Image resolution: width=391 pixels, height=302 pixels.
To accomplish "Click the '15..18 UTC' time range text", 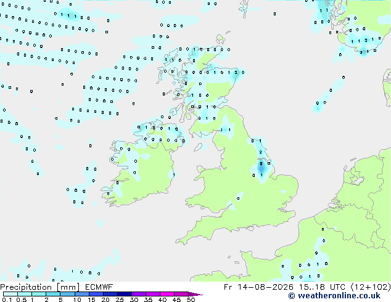I will (323, 287).
